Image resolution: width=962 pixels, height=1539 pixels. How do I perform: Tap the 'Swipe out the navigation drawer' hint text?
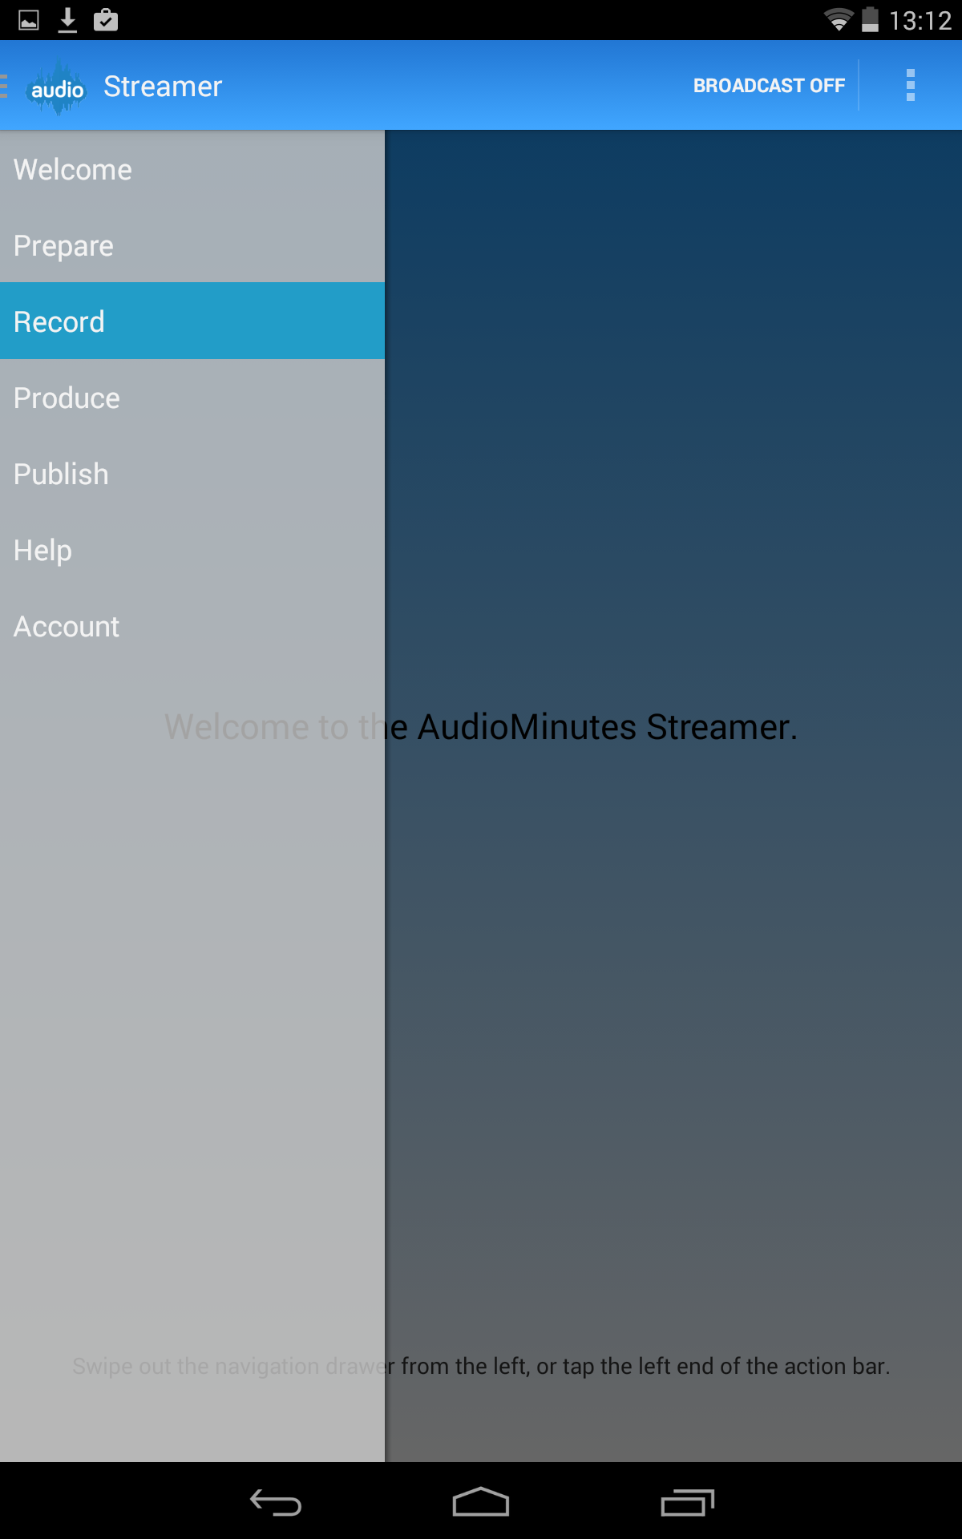coord(481,1366)
